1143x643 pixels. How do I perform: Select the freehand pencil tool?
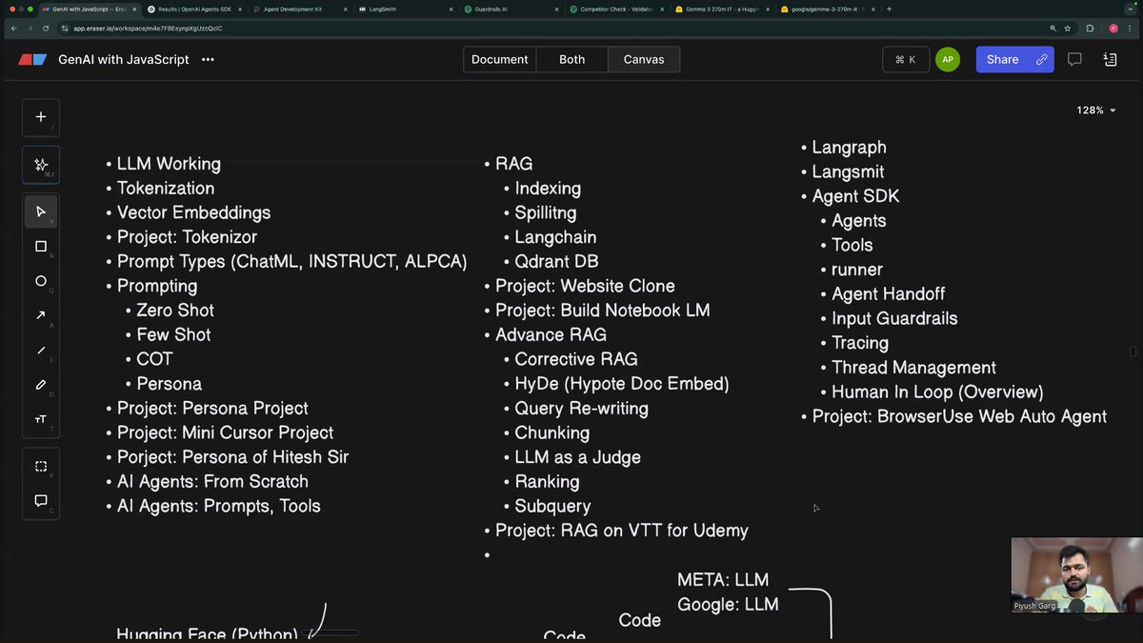click(41, 385)
